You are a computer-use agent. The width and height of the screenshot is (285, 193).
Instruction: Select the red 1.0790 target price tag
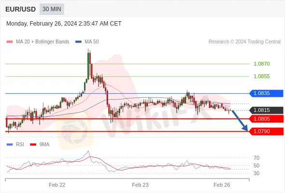pos(266,131)
